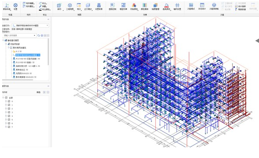Viewport: 259px width, 158px height.
Task: Click the name search input field
Action: click(x=19, y=35)
